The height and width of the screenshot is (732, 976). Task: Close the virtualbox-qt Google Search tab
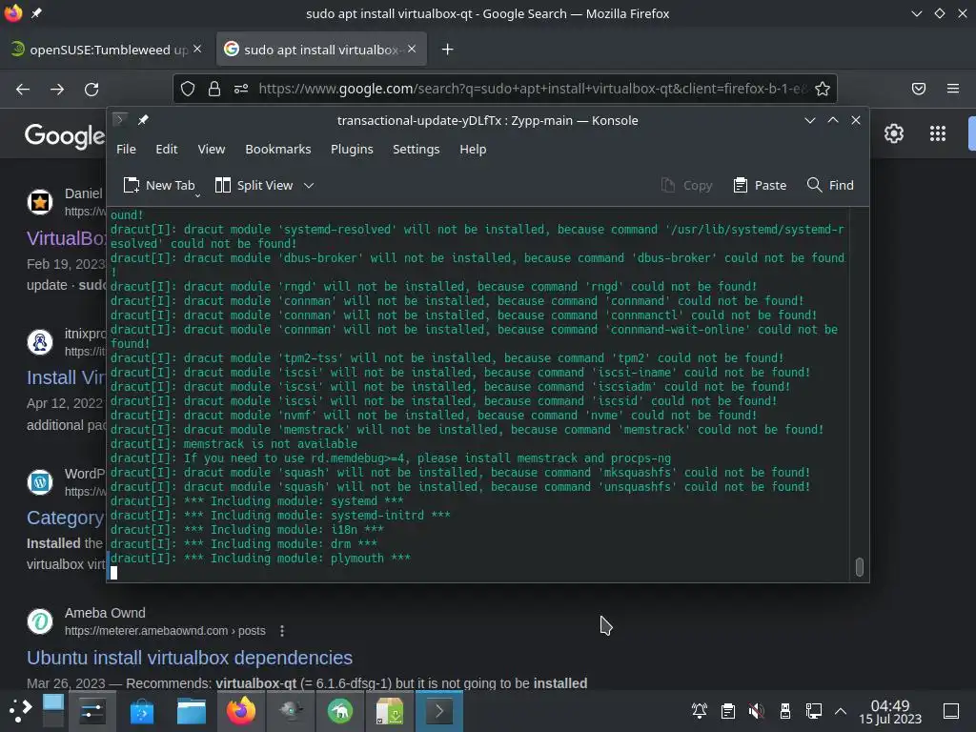click(412, 49)
